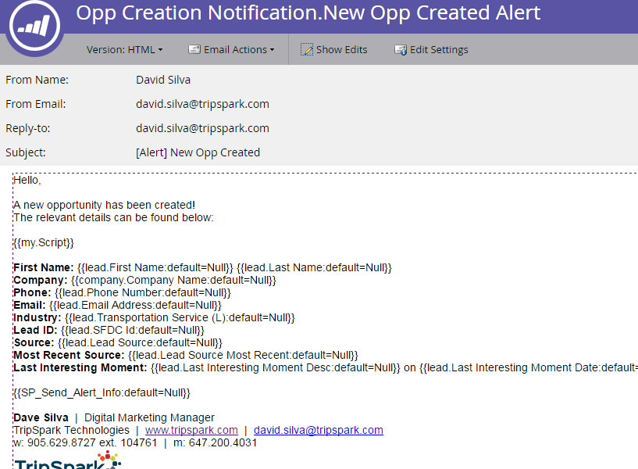Screen dimensions: 638x469
Task: Click the Industry Transportation Service token line
Action: pos(154,317)
